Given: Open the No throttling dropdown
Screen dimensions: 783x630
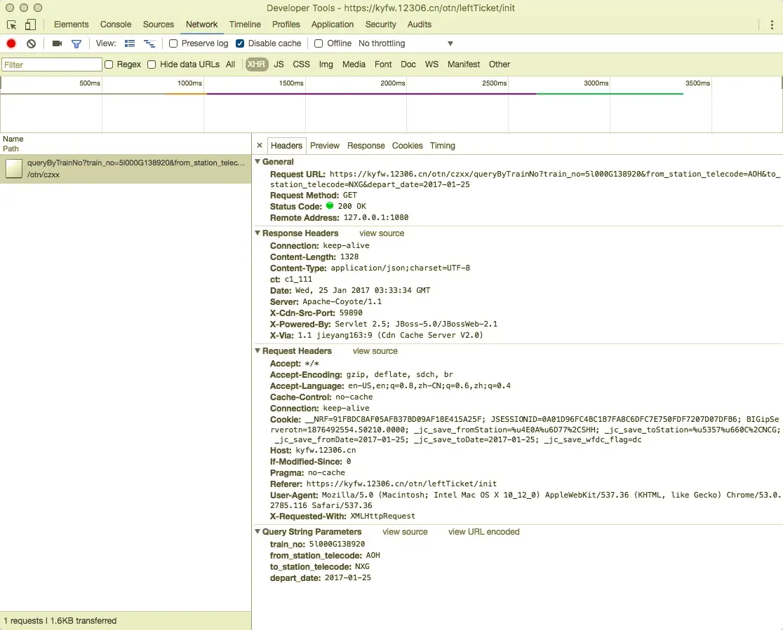Looking at the screenshot, I should (x=406, y=43).
